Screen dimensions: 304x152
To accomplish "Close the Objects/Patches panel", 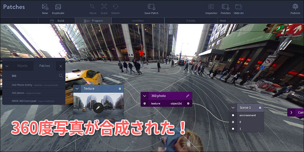I will click(61, 66).
